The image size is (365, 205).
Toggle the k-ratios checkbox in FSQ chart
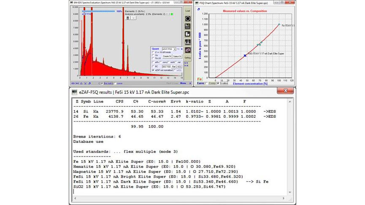point(218,83)
